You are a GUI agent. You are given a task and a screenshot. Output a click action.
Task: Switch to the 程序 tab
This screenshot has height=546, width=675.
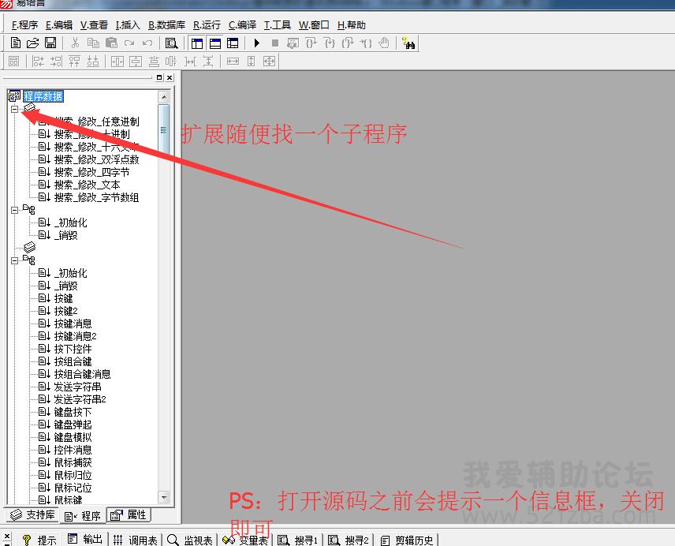pos(82,515)
